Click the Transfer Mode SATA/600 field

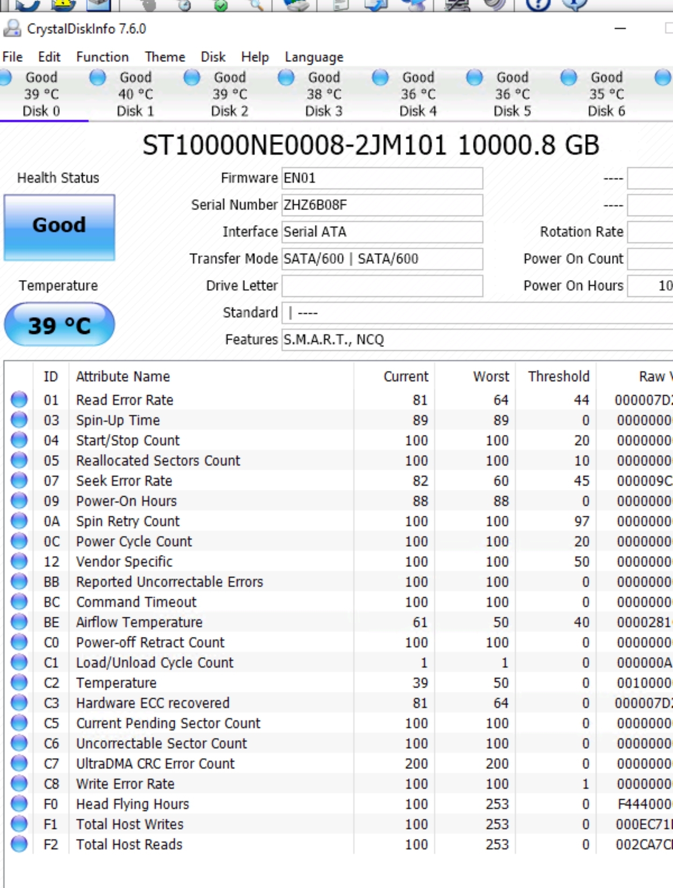click(382, 259)
